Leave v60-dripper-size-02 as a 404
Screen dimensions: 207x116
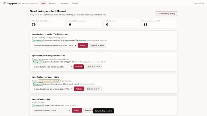coord(93,67)
